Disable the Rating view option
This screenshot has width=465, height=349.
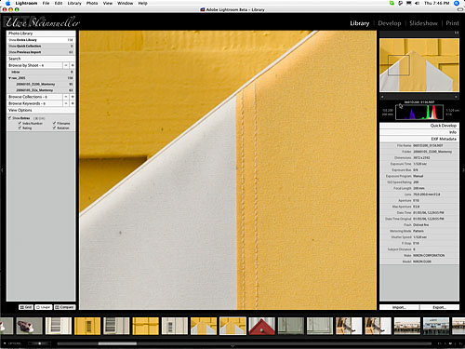point(20,128)
